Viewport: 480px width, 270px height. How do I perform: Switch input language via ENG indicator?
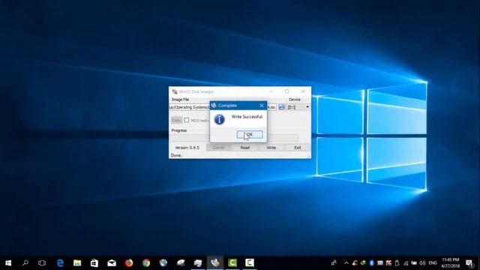pos(433,263)
